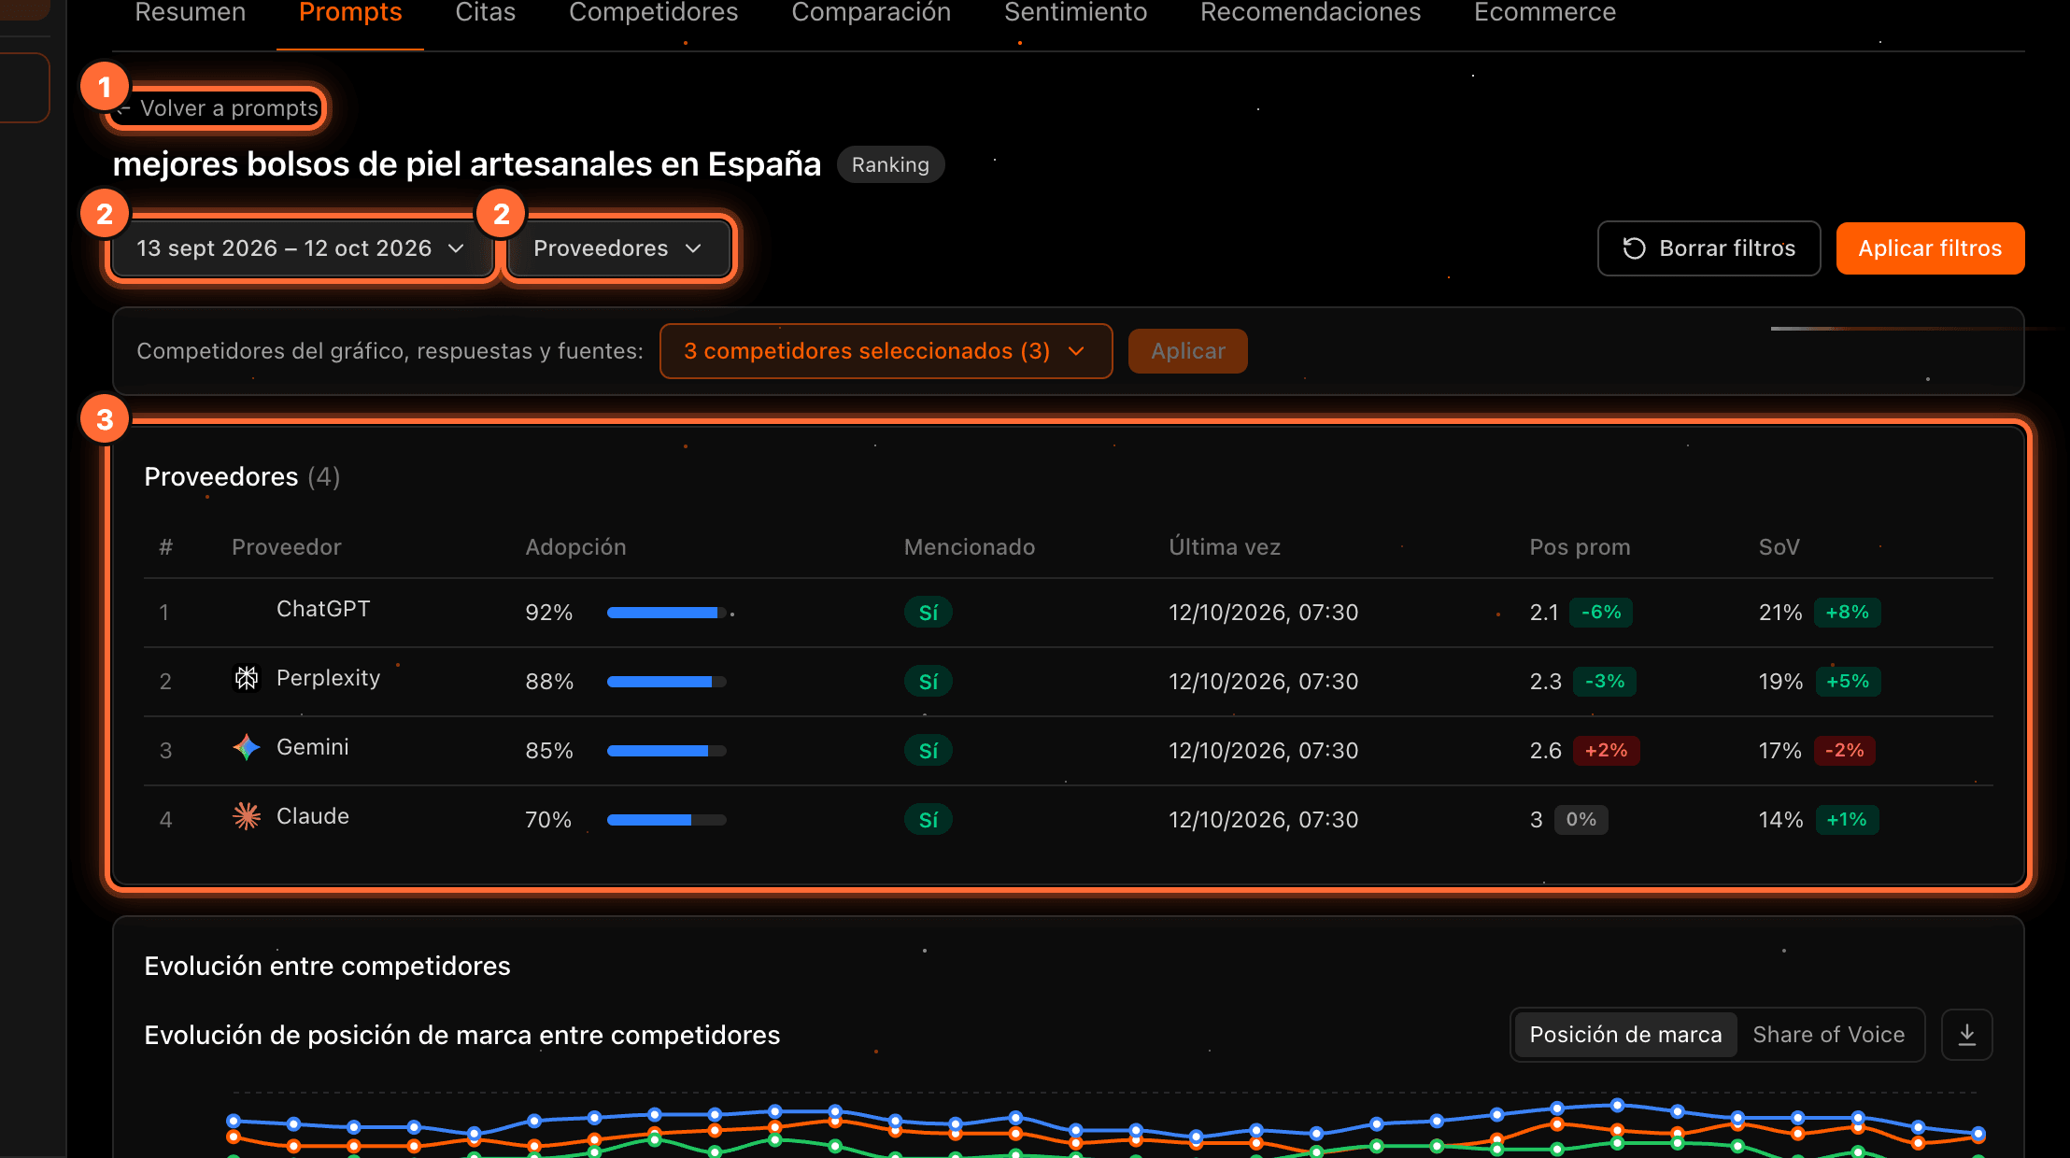Click the Gemini provider name
2070x1158 pixels.
(312, 747)
